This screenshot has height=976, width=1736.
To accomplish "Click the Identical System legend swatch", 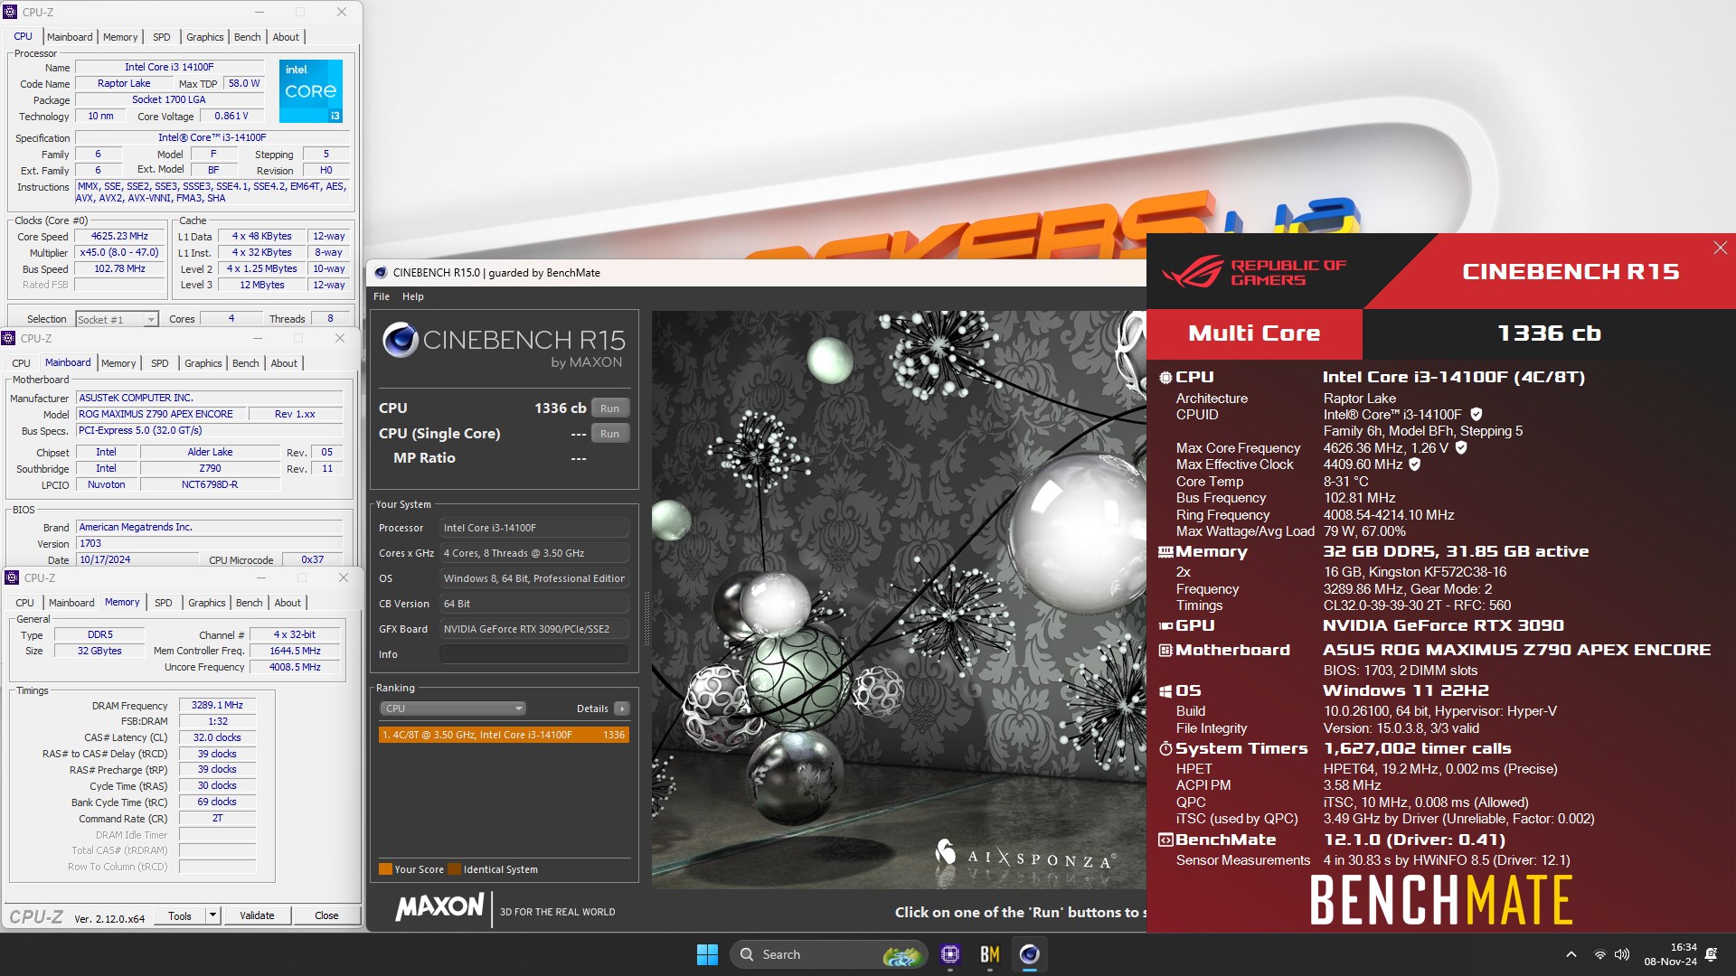I will pyautogui.click(x=454, y=869).
